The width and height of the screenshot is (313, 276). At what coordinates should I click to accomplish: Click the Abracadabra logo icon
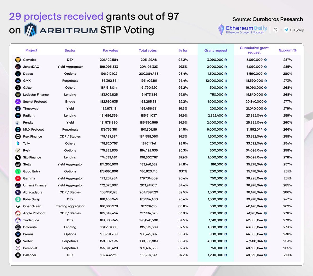pyautogui.click(x=18, y=192)
